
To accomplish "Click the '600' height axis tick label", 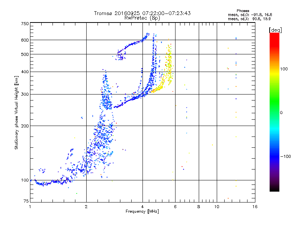I will tap(25, 40).
